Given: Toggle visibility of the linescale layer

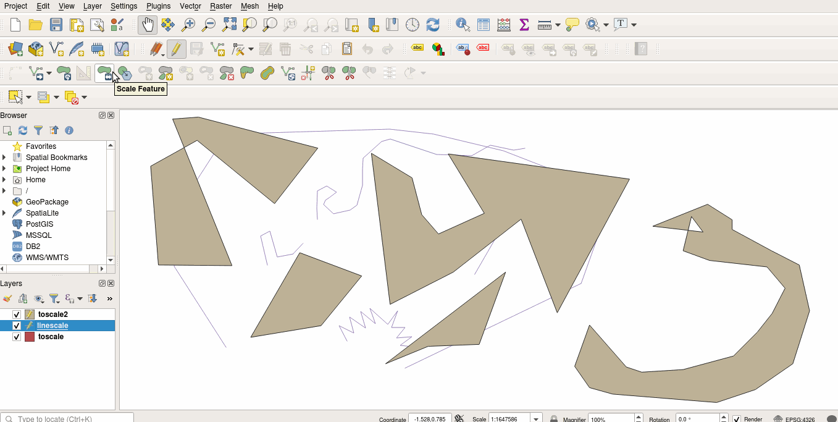Looking at the screenshot, I should [x=17, y=326].
